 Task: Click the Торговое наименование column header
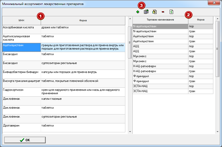(x=161, y=20)
